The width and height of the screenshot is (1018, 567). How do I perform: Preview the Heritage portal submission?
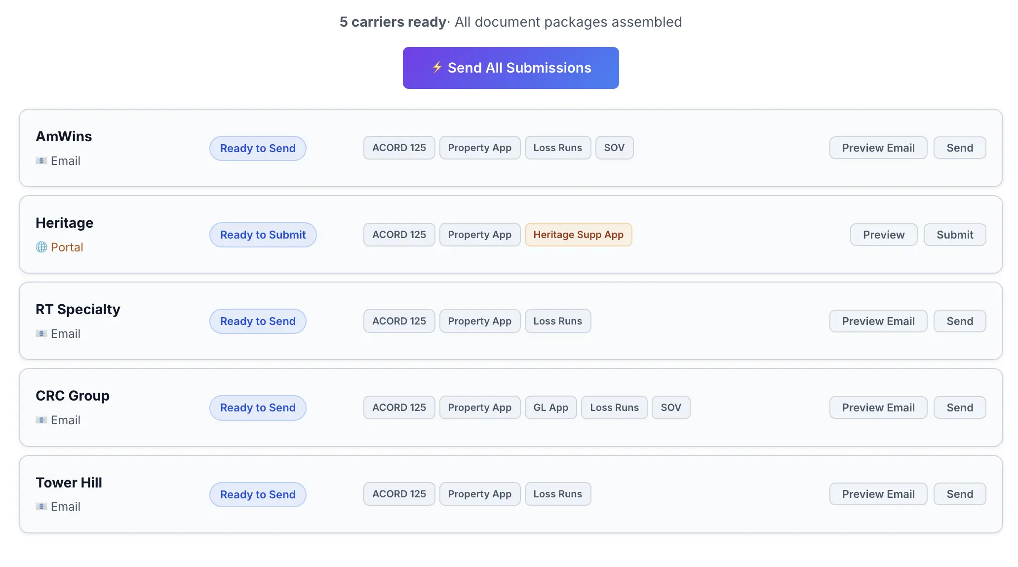pos(883,235)
